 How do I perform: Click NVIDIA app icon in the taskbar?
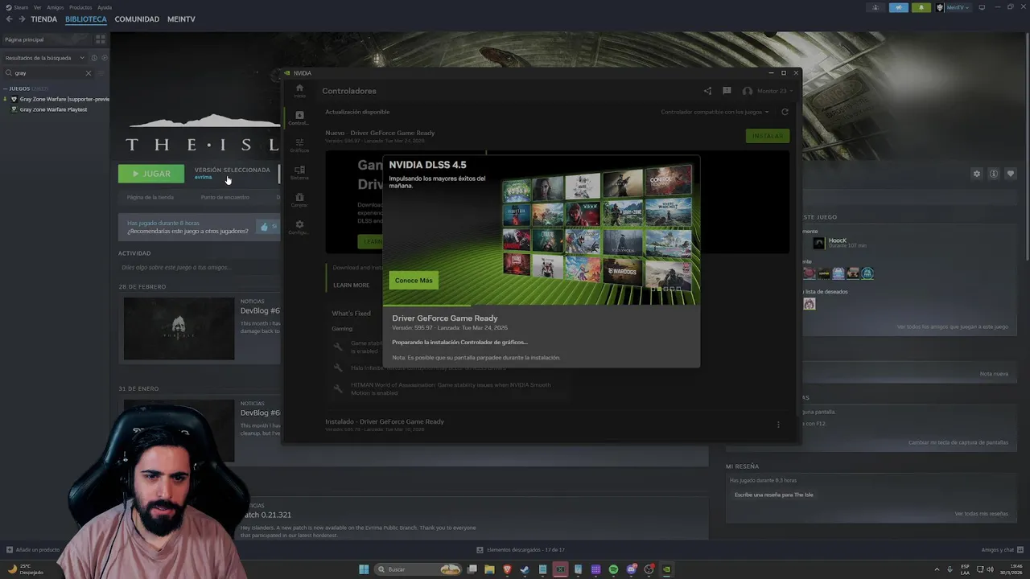coord(666,569)
